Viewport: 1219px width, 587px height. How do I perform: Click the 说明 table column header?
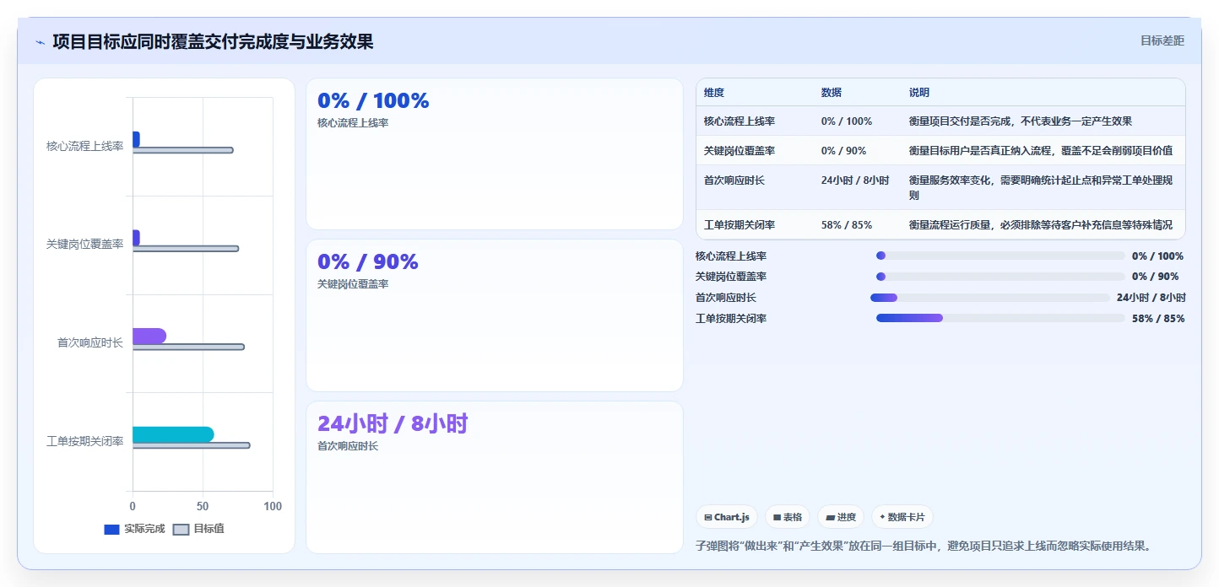coord(919,93)
